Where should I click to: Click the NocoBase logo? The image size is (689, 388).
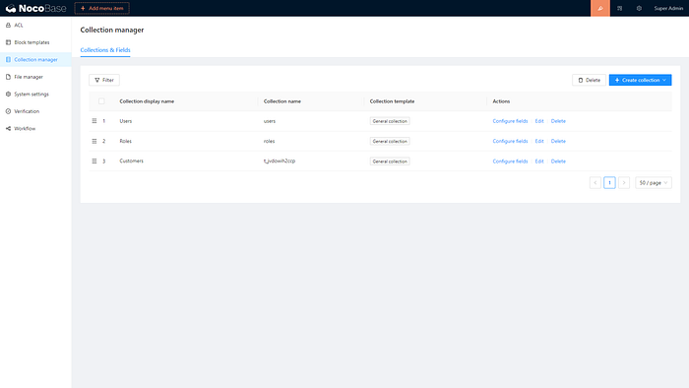35,8
